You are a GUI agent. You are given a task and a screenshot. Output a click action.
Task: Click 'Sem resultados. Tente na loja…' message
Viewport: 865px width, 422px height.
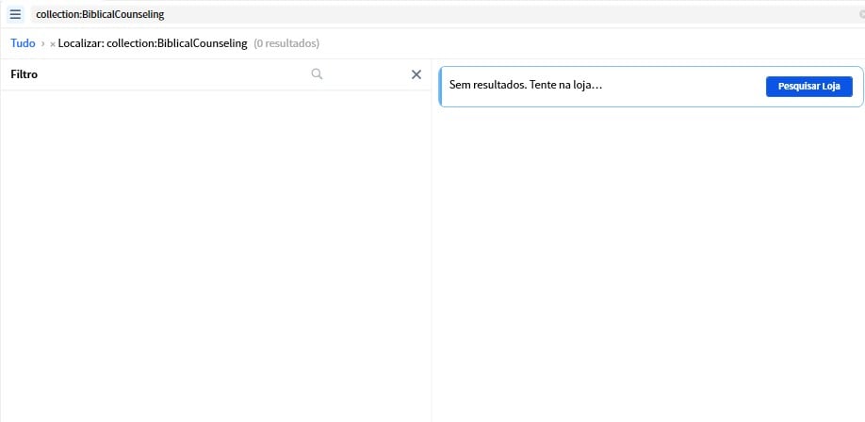point(525,85)
